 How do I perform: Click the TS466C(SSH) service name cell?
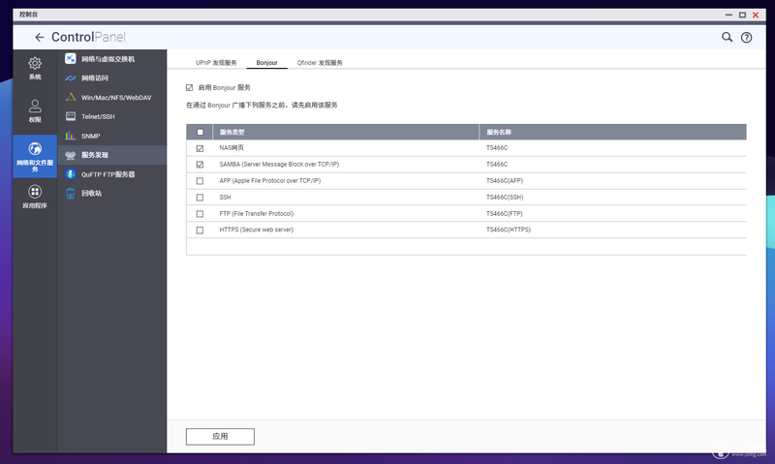(x=505, y=198)
